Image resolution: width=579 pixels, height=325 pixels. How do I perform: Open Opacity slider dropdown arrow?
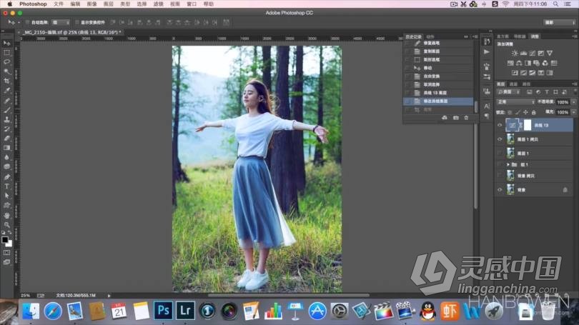tap(573, 102)
